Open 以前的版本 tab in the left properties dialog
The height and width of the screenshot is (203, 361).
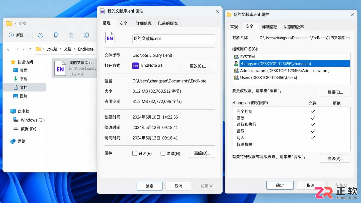click(x=168, y=23)
